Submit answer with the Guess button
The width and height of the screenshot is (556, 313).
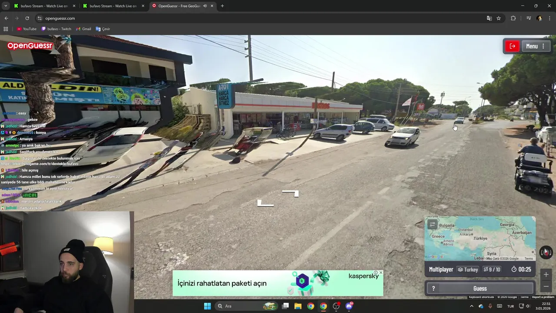(480, 289)
